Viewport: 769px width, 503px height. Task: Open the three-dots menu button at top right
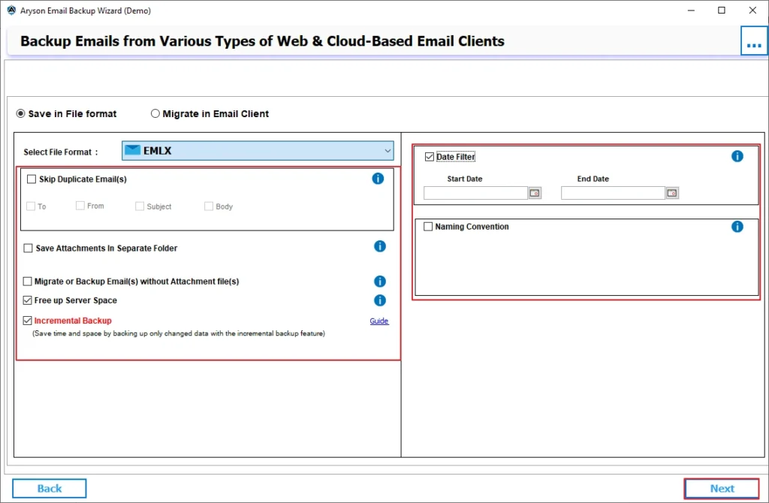[754, 41]
